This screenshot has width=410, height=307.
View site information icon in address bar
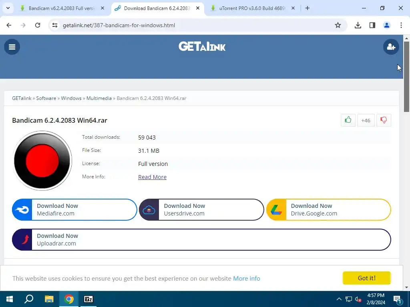(54, 25)
